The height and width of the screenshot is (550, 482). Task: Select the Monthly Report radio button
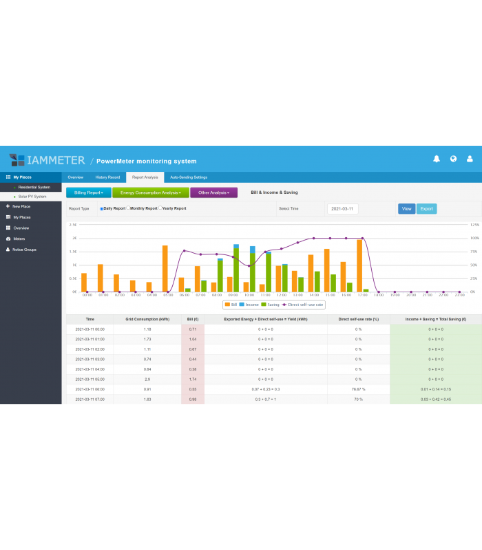click(x=128, y=208)
